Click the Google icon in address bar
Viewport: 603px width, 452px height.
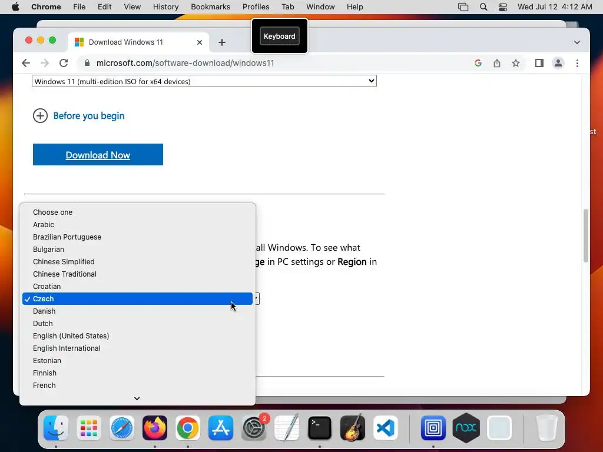click(478, 63)
